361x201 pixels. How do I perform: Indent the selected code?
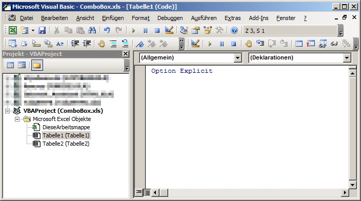coord(75,44)
